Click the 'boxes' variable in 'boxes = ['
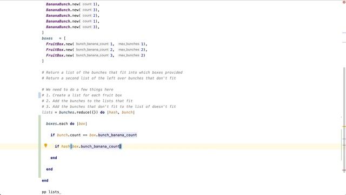Viewport: 346px width, 195px height. 47,38
